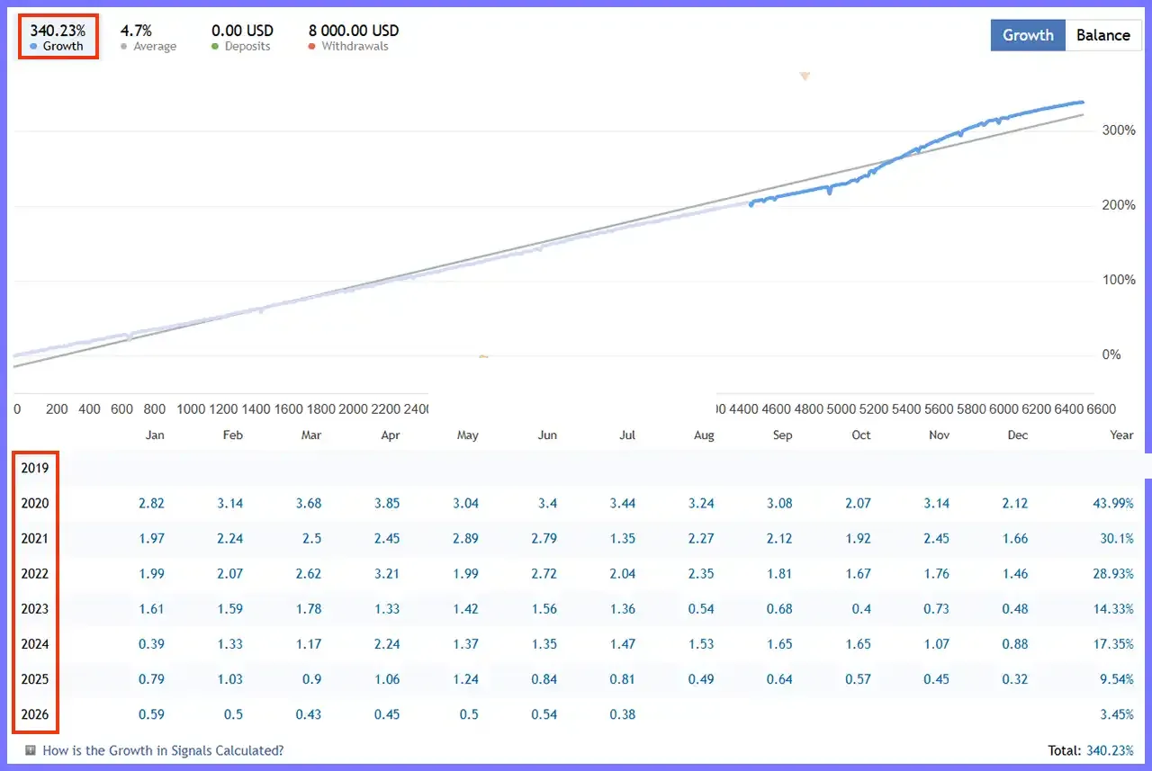The height and width of the screenshot is (771, 1152).
Task: Click the Year column header
Action: 1121,435
